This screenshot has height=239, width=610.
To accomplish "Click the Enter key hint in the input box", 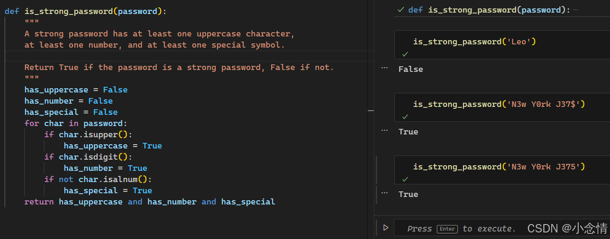I will click(x=447, y=229).
